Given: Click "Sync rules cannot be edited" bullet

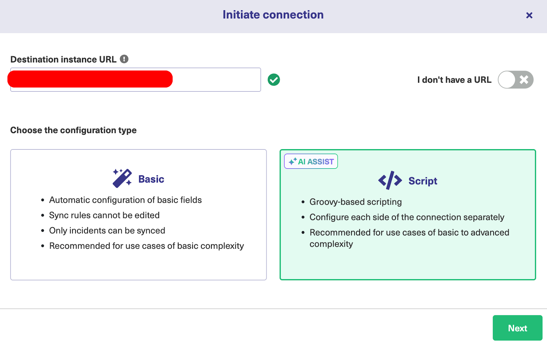Looking at the screenshot, I should click(104, 215).
